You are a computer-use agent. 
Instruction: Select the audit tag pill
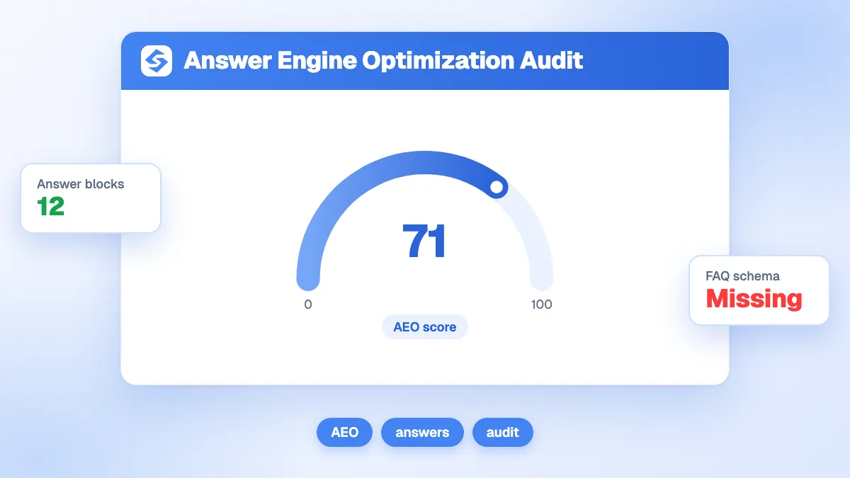[503, 432]
